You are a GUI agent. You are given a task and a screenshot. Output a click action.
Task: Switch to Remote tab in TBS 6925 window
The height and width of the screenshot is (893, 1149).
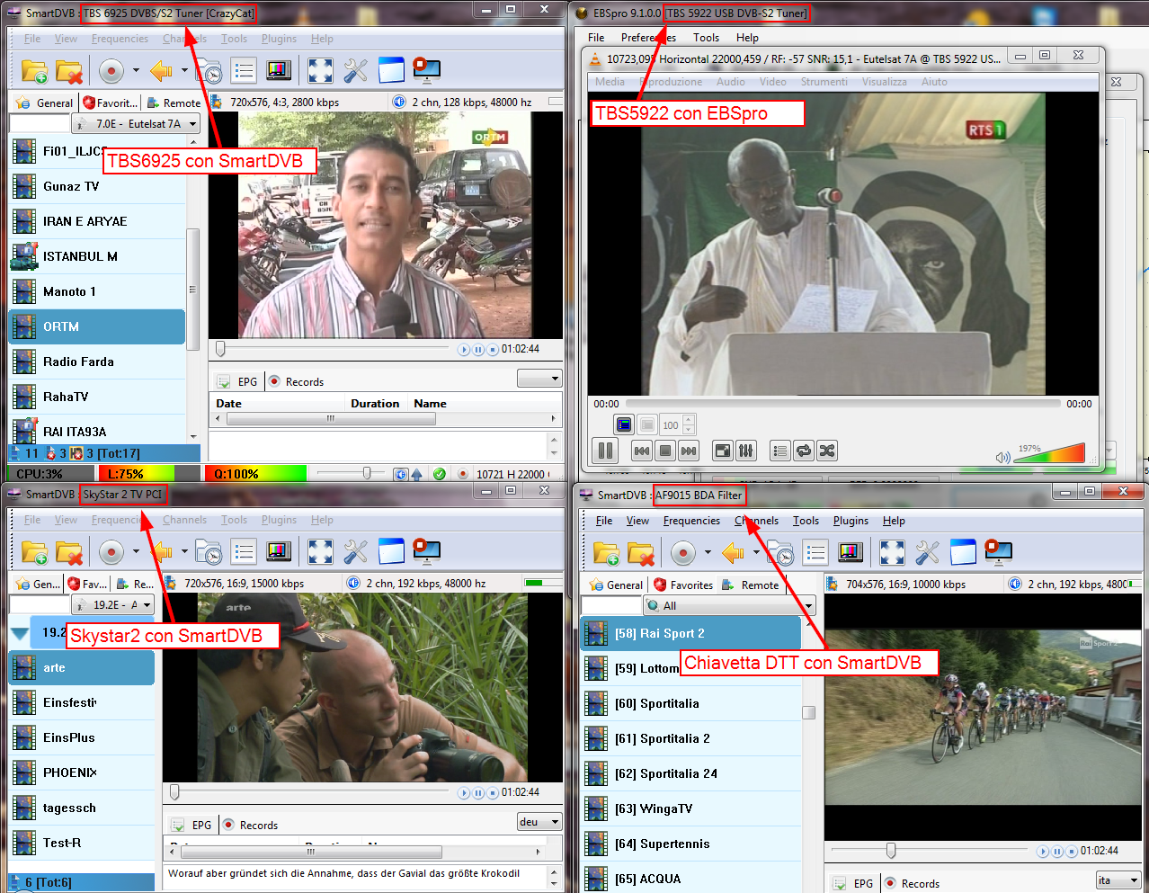click(174, 103)
